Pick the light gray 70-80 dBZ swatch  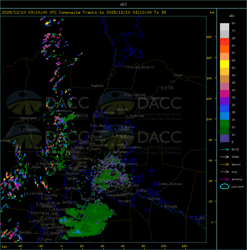click(x=224, y=27)
